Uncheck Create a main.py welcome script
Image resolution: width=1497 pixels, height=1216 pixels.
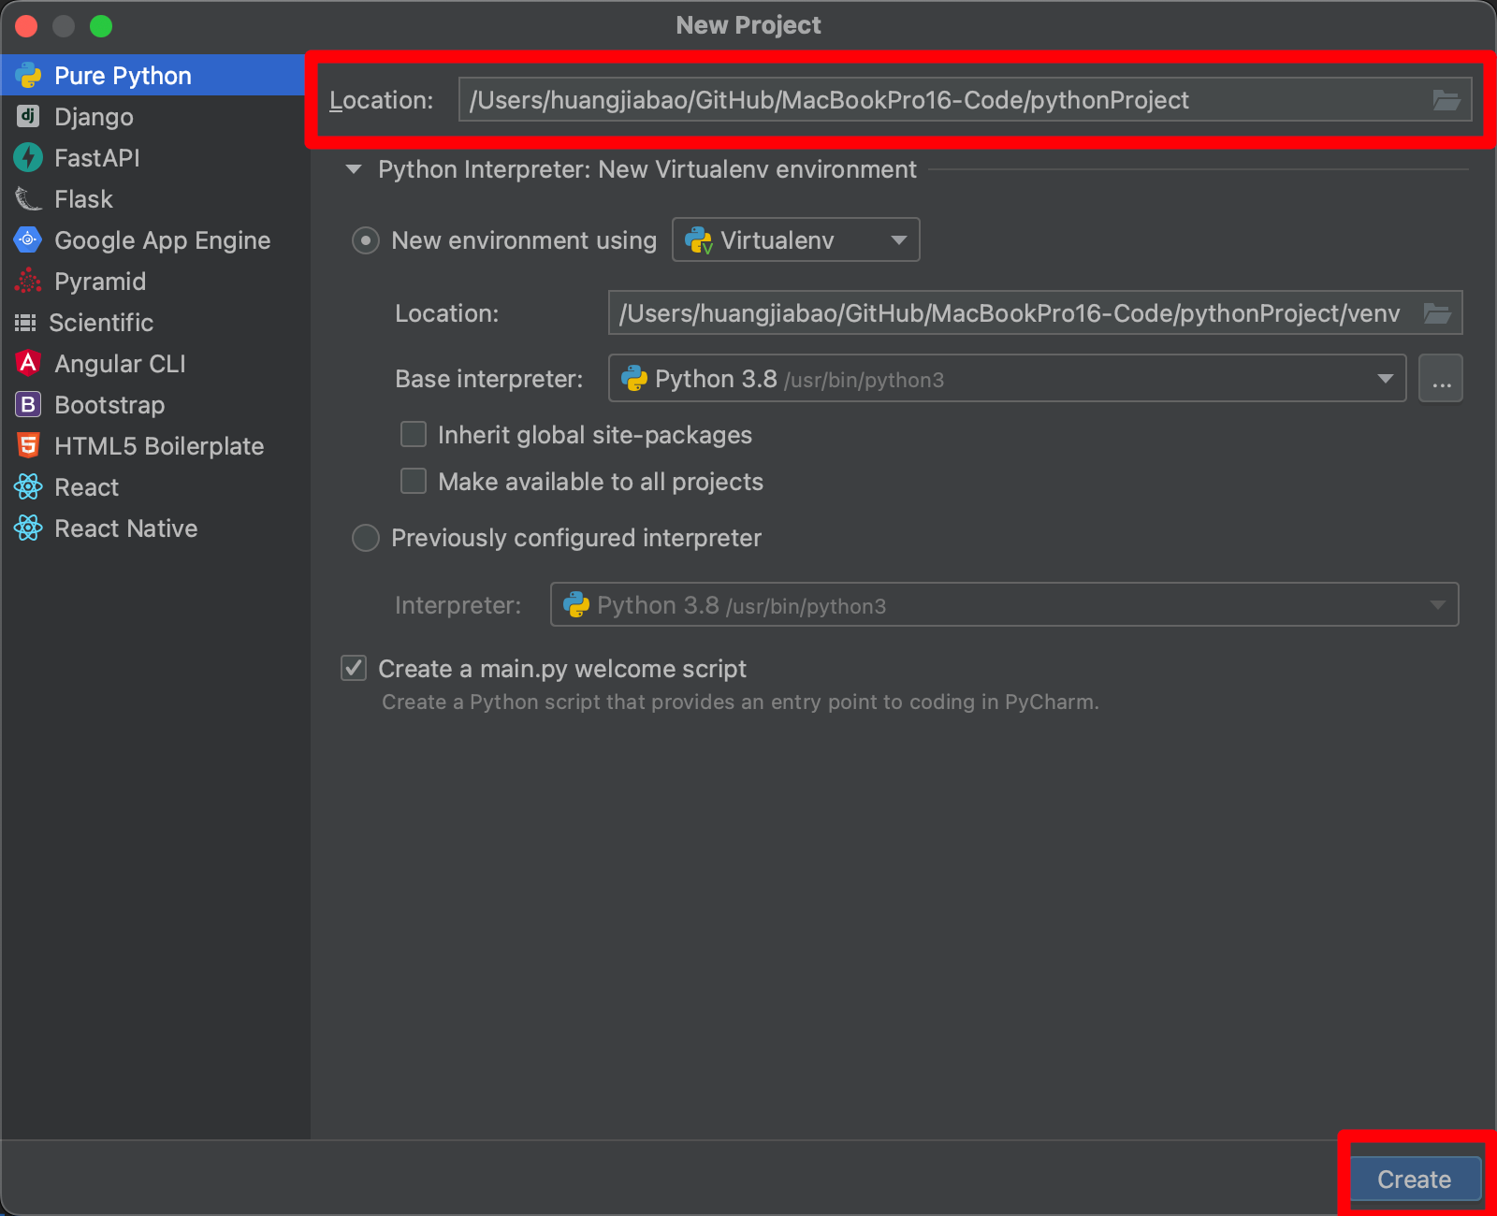(x=354, y=668)
